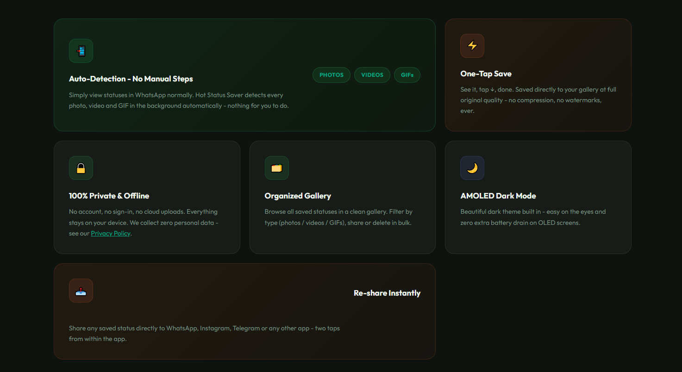
Task: Click the padlock icon for Private & Offline
Action: [81, 168]
